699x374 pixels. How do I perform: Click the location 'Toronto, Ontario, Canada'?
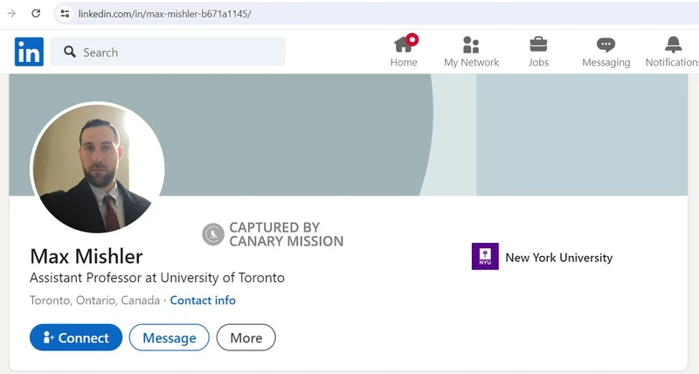tap(95, 301)
